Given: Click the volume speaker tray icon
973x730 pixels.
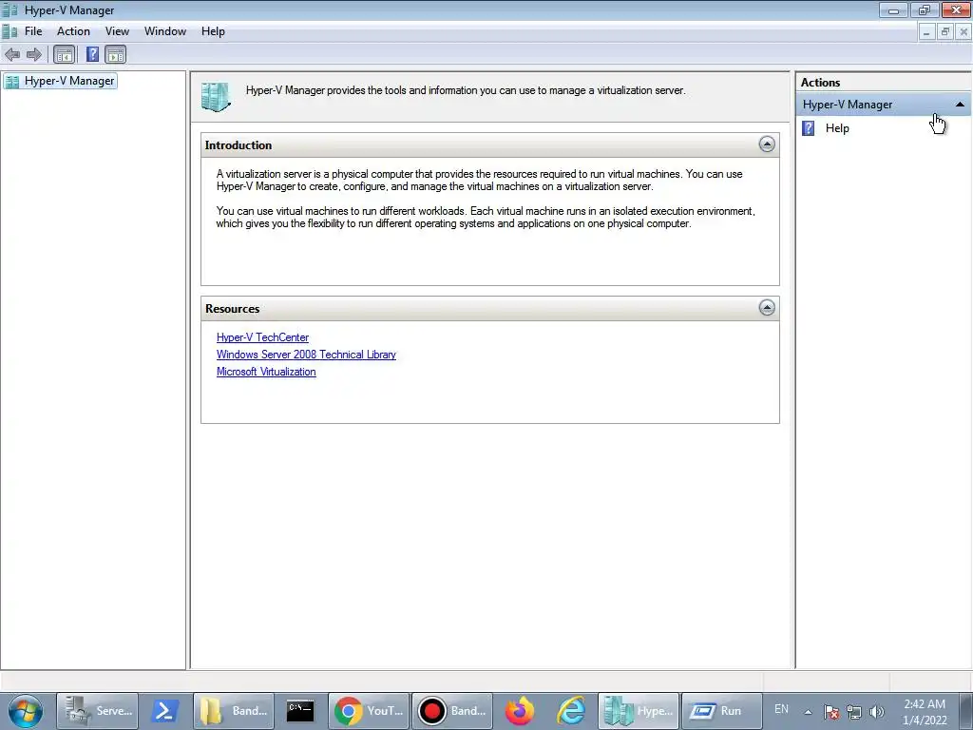Looking at the screenshot, I should point(877,712).
